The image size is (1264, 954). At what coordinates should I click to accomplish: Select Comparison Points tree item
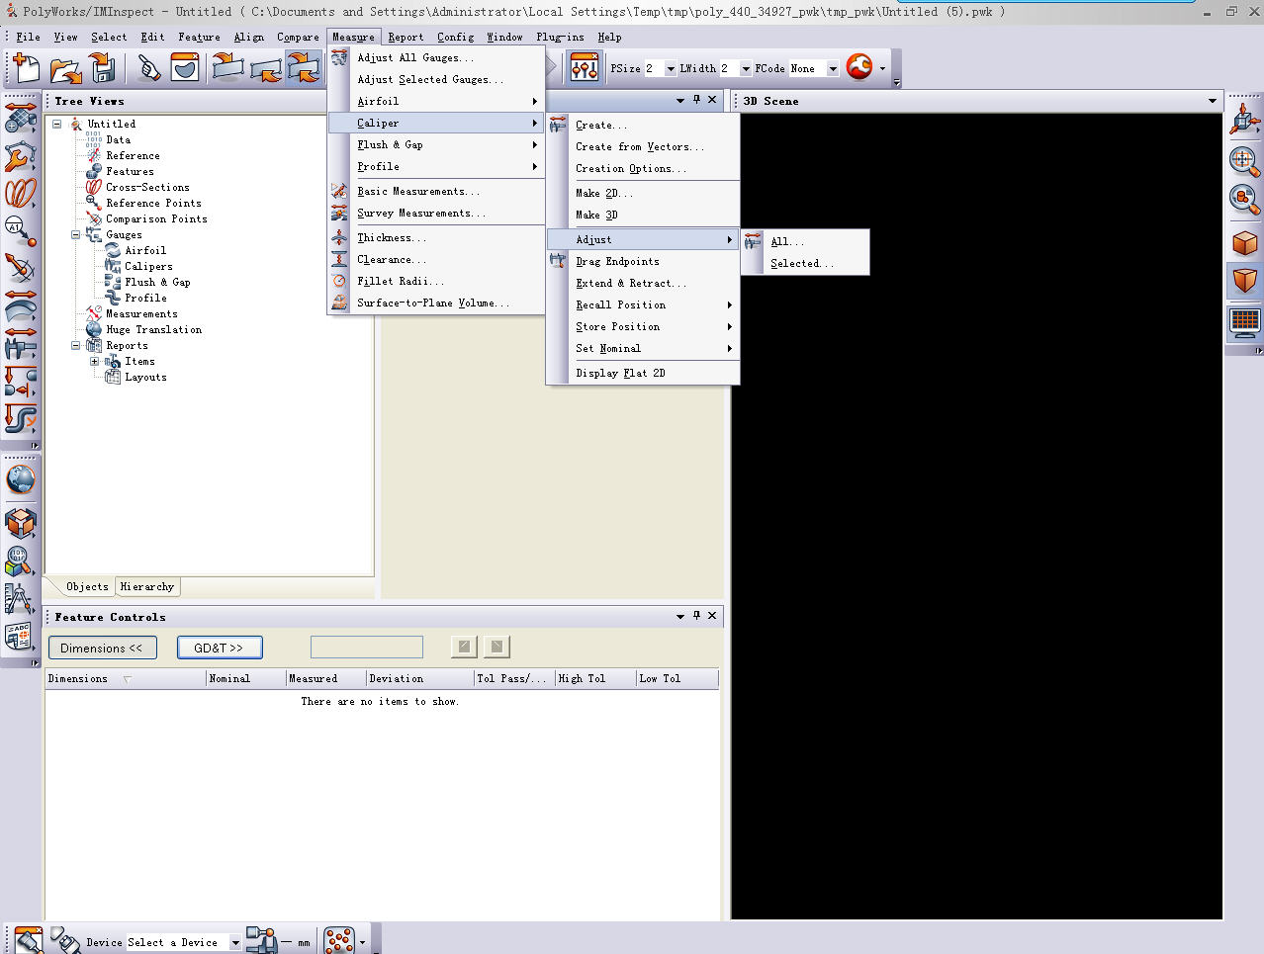156,219
